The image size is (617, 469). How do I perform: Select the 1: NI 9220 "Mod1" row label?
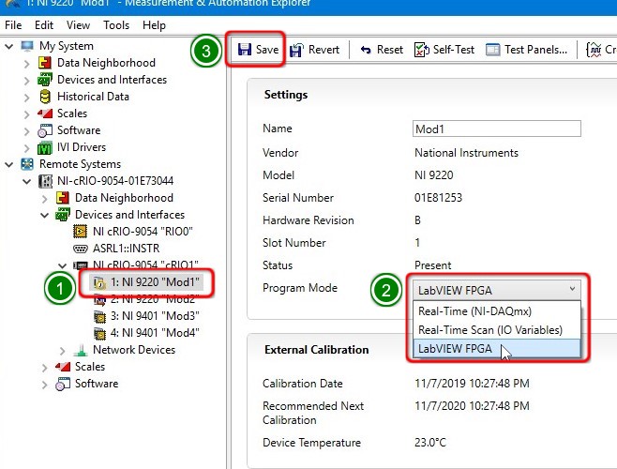(x=155, y=282)
